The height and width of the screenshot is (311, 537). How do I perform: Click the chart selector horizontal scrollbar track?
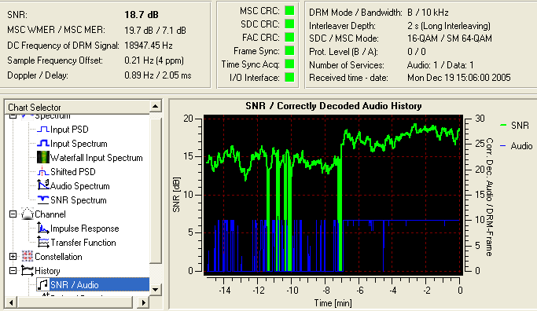[x=75, y=302]
